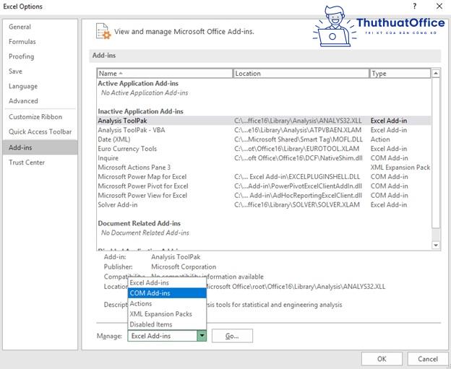Sort by the Type column header
The image size is (451, 369).
(x=400, y=74)
